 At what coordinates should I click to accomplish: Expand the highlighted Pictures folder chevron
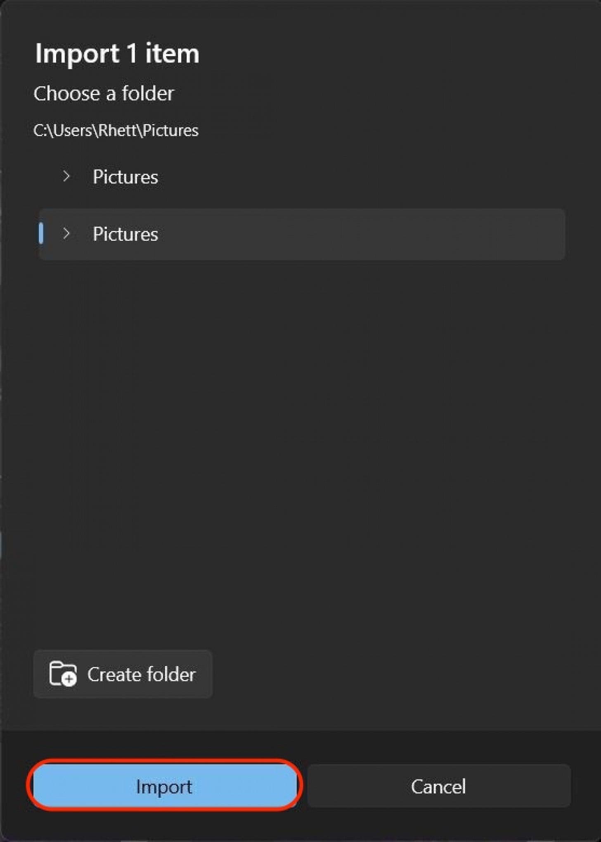[x=66, y=234]
